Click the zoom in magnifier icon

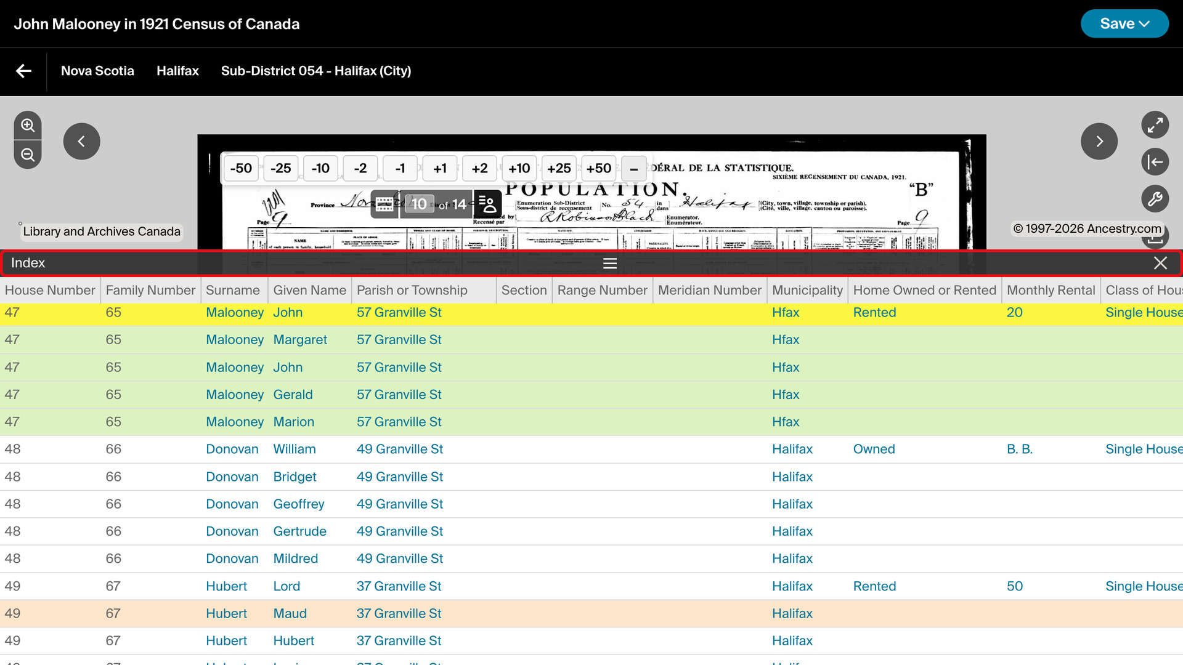28,126
